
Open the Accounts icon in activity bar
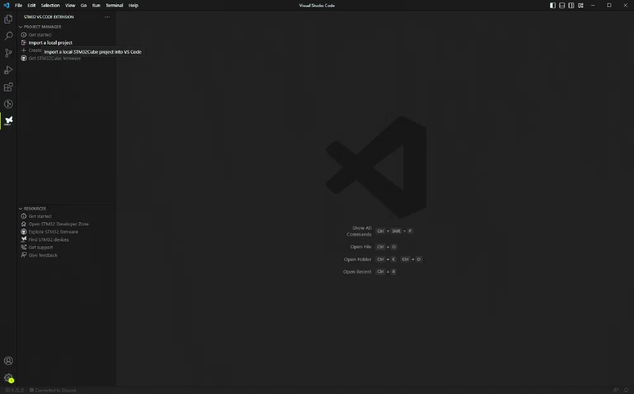pos(8,361)
